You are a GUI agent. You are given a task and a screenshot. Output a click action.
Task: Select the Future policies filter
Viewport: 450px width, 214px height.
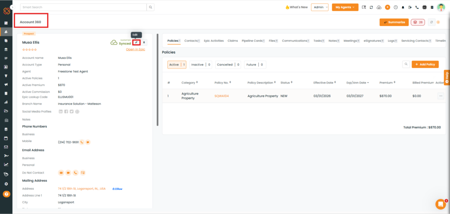pos(255,65)
